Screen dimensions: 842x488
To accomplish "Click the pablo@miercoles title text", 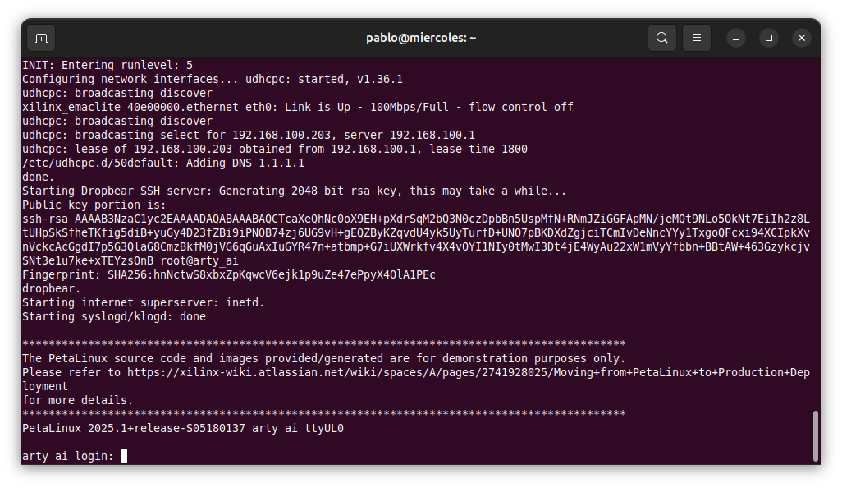I will click(x=421, y=38).
